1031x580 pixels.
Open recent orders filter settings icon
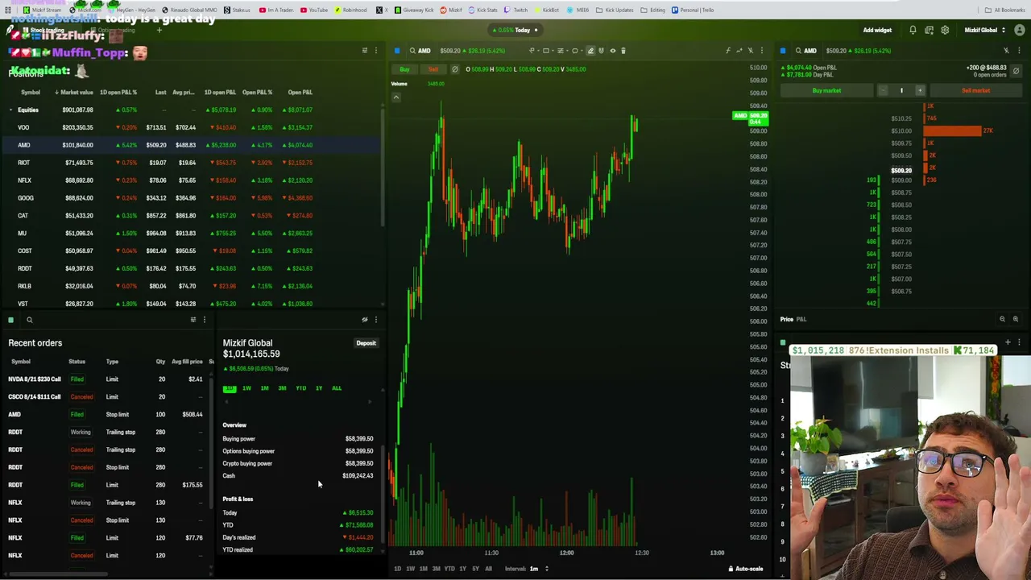pyautogui.click(x=193, y=320)
